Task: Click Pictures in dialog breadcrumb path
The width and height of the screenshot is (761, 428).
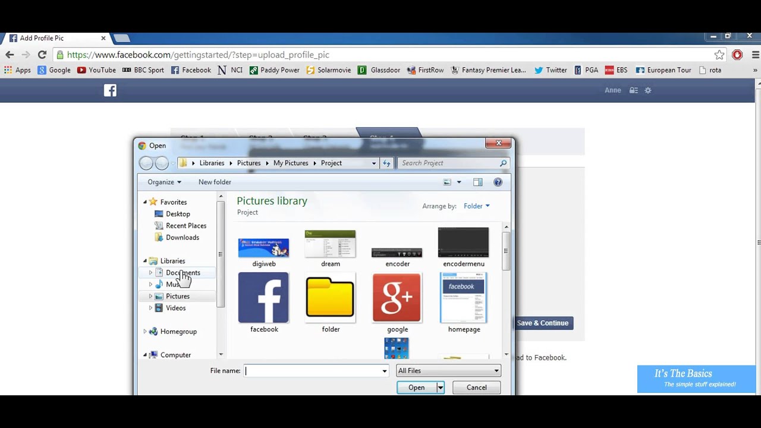Action: [x=249, y=163]
